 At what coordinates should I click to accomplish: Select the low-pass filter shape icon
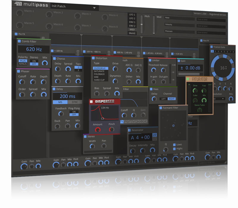pos(122,121)
